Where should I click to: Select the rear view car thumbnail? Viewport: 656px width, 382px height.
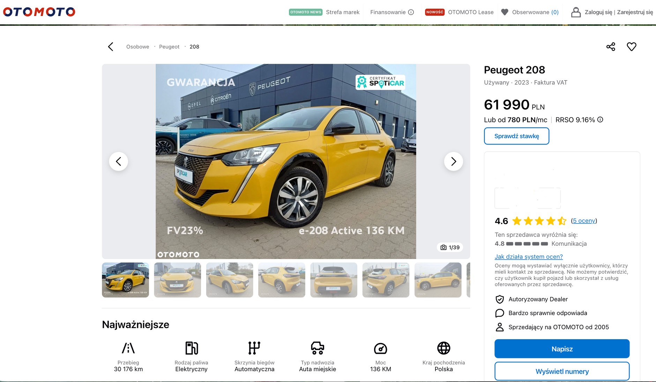pos(334,280)
